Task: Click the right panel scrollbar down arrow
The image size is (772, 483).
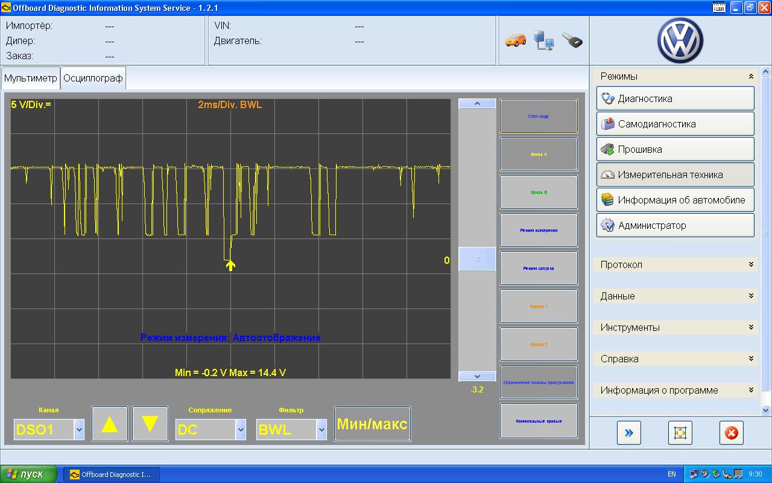Action: tap(766, 411)
